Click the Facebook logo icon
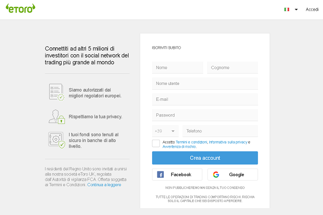Image resolution: width=323 pixels, height=215 pixels. 161,175
